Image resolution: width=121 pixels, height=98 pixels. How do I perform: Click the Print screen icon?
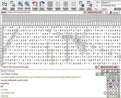coord(89,4)
